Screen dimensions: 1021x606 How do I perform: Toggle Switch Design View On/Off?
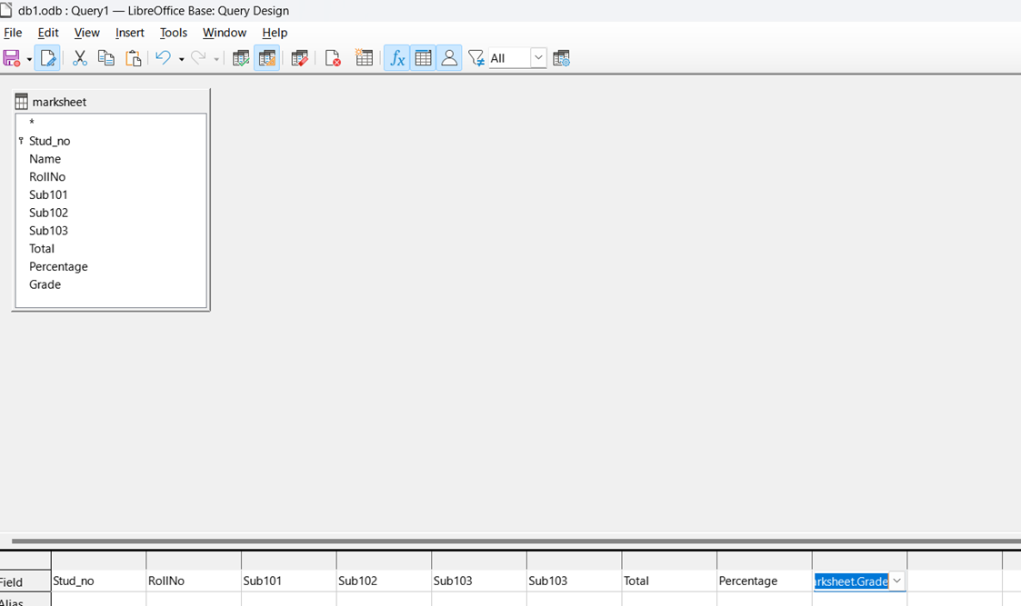267,58
